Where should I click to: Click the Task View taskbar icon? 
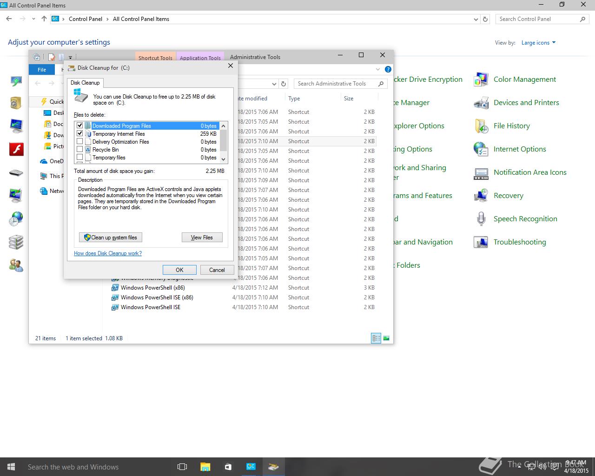[182, 467]
